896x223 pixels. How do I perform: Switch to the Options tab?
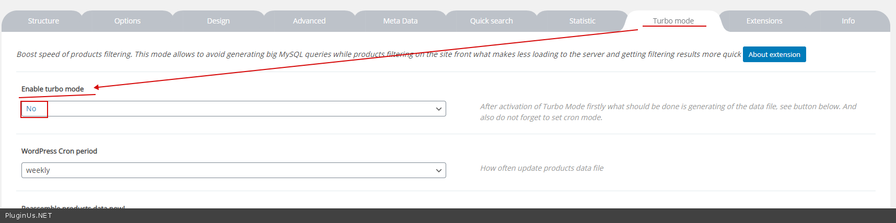[x=127, y=21]
